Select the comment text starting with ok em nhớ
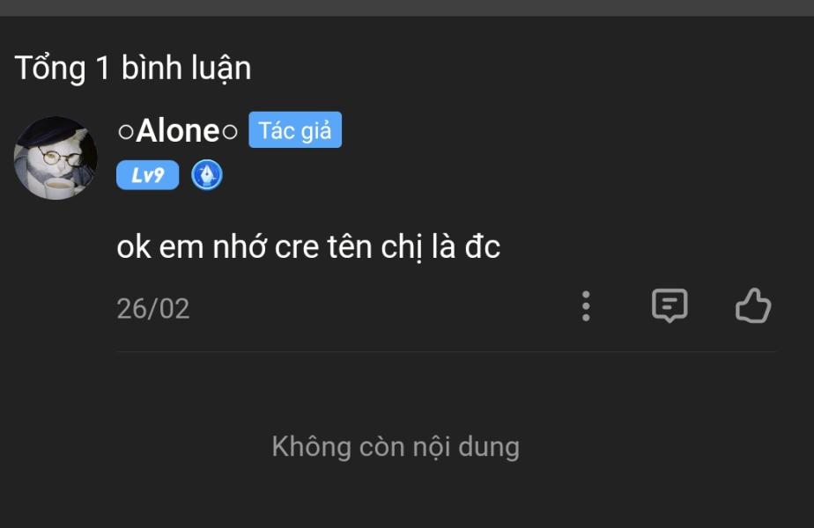 click(x=308, y=247)
